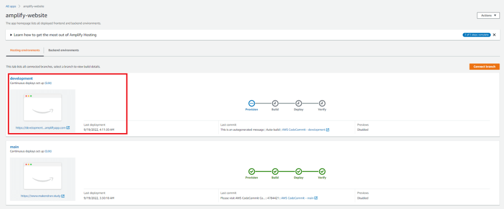Open the development amplifyapp.com URL
The image size is (504, 209).
click(x=41, y=127)
